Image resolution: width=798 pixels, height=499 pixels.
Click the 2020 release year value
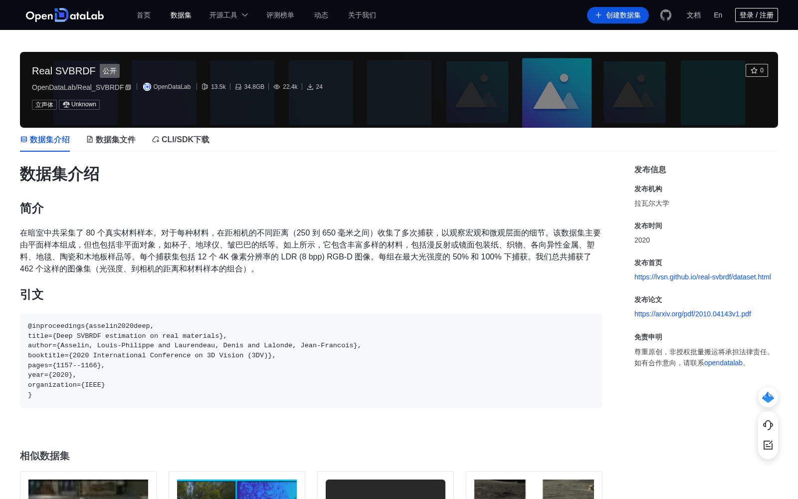[x=642, y=240]
